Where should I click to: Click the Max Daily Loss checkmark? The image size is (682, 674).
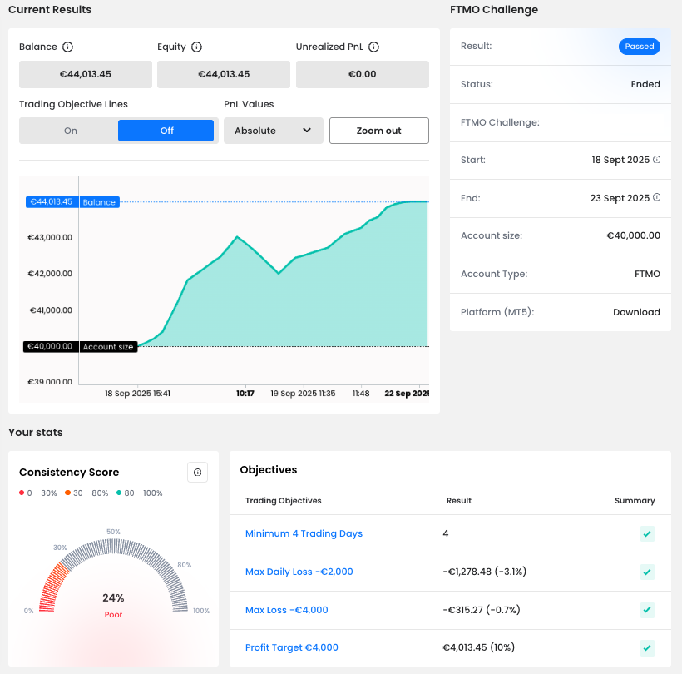click(x=647, y=572)
